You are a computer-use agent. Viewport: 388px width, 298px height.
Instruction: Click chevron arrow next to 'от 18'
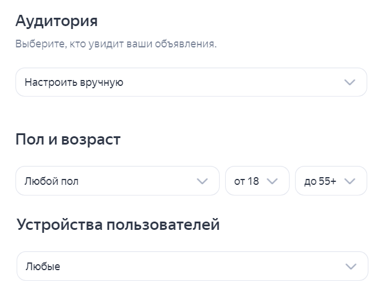pos(272,181)
